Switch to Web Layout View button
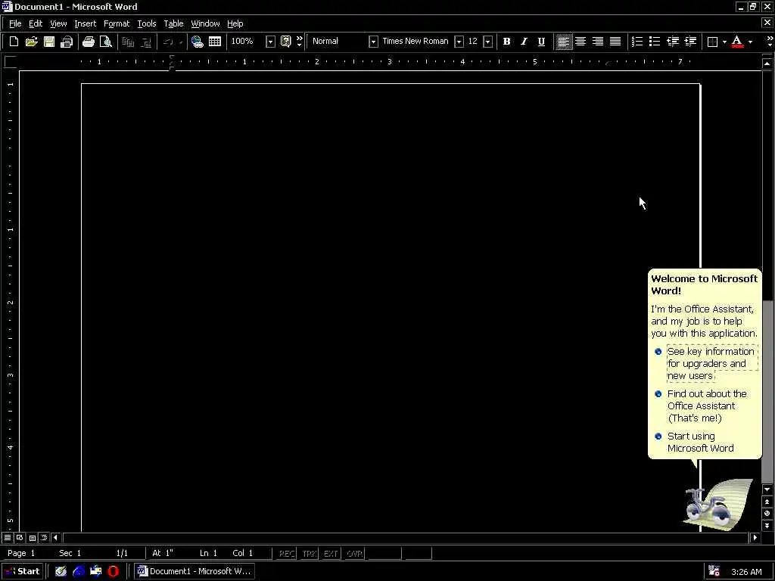 (20, 538)
